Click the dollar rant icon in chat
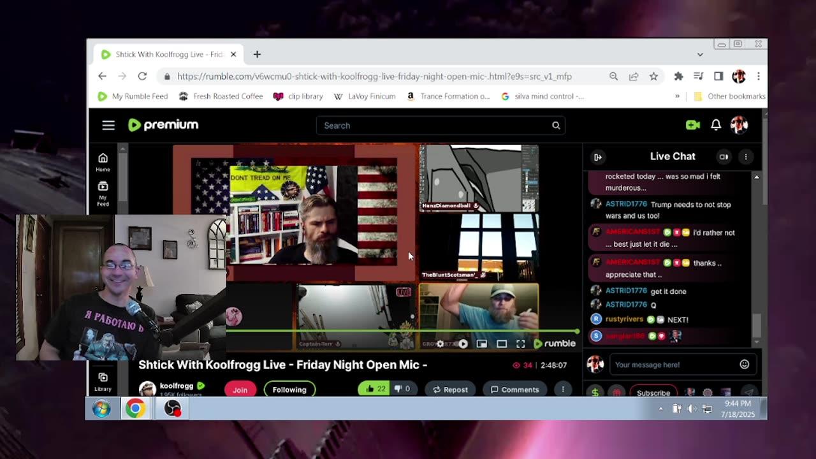The height and width of the screenshot is (459, 816). (x=595, y=393)
